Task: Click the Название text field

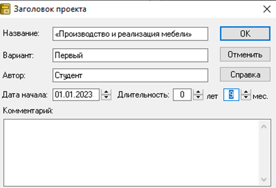Action: point(130,34)
